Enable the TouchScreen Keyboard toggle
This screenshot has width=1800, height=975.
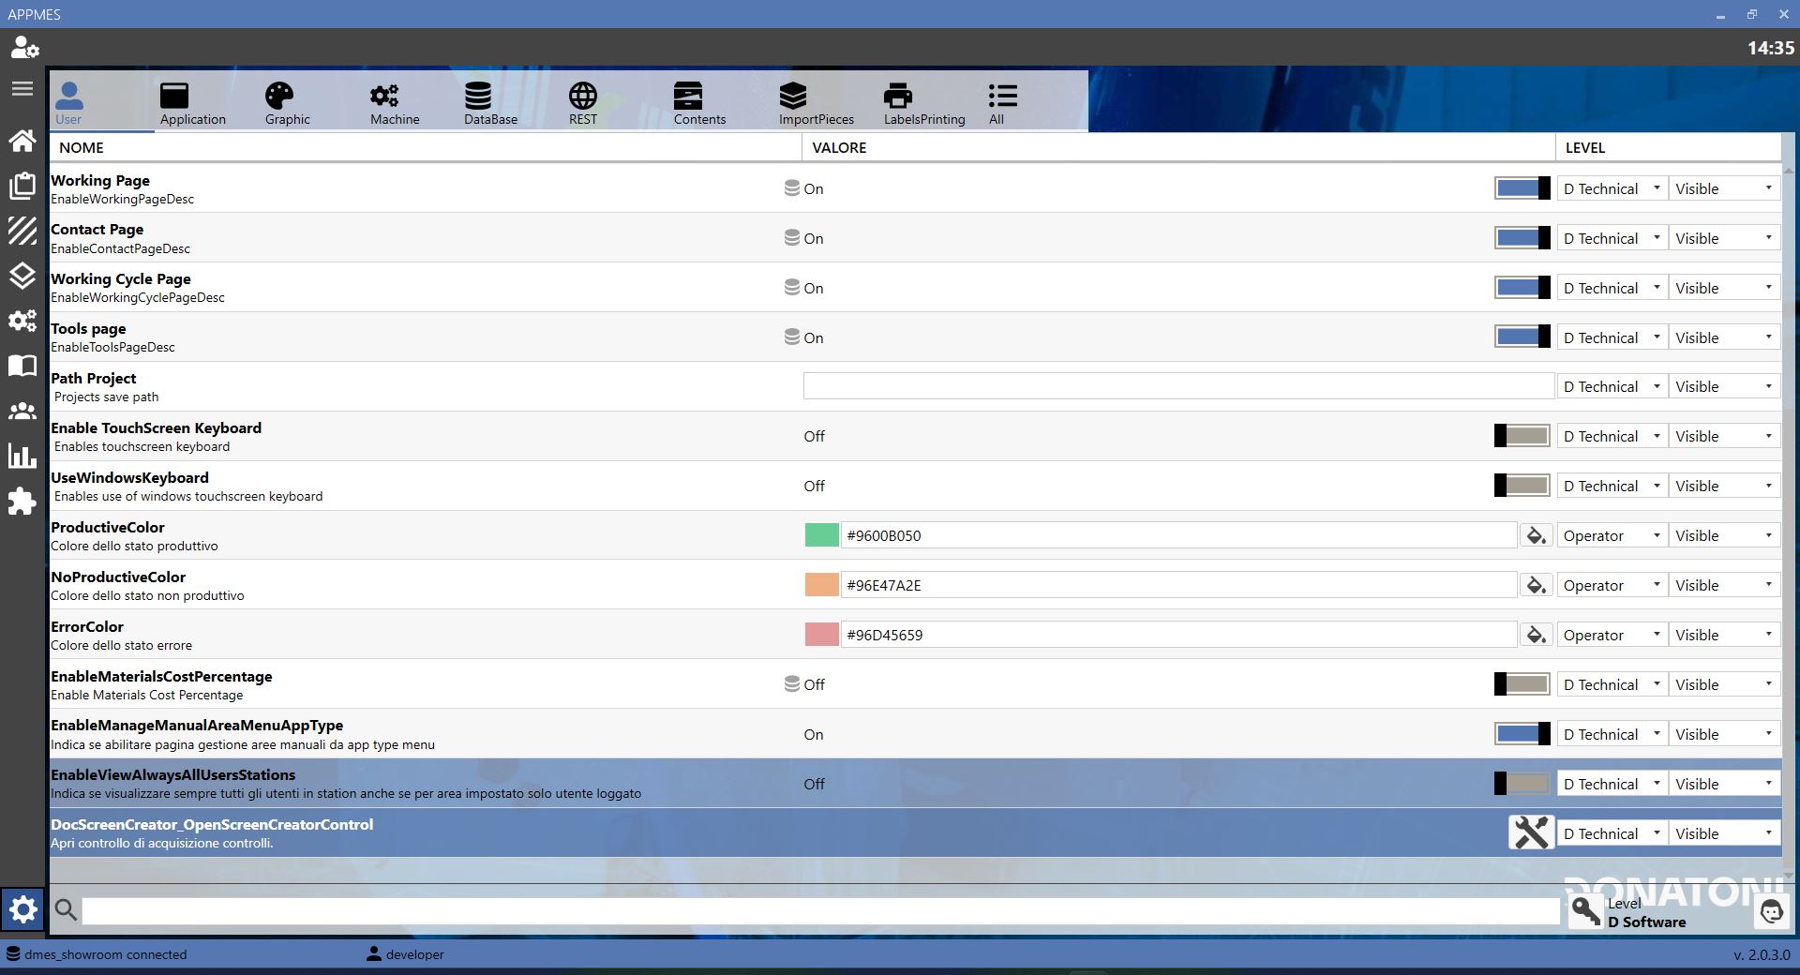pyautogui.click(x=1522, y=436)
